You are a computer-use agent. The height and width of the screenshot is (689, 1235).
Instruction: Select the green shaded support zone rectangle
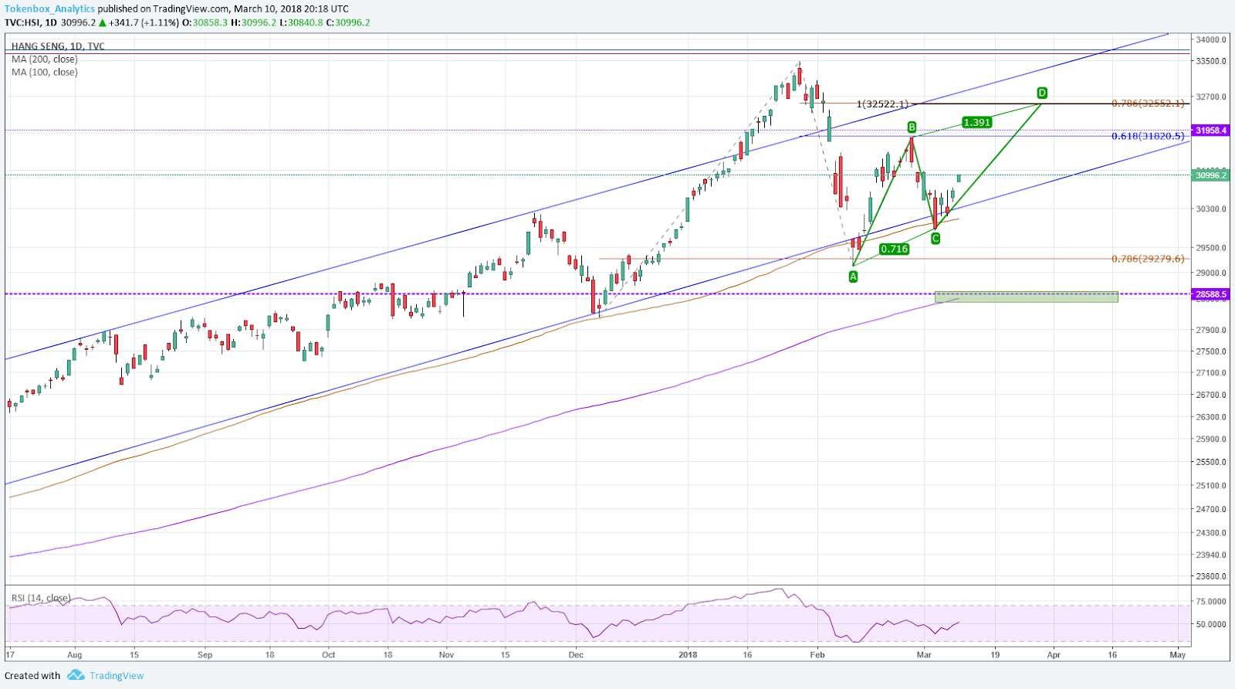coord(1026,297)
